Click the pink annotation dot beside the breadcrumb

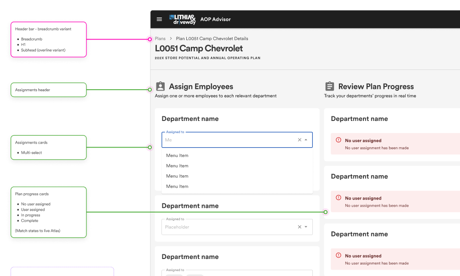[x=149, y=40]
